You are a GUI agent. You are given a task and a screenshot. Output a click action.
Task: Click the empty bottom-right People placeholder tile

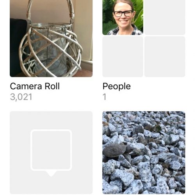tap(165, 57)
